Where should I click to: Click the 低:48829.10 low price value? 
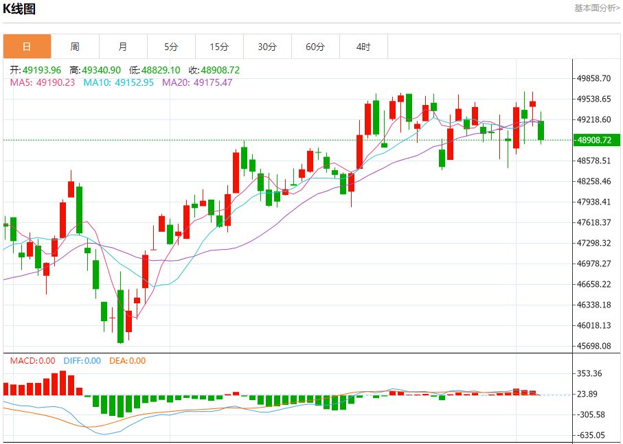pyautogui.click(x=155, y=70)
